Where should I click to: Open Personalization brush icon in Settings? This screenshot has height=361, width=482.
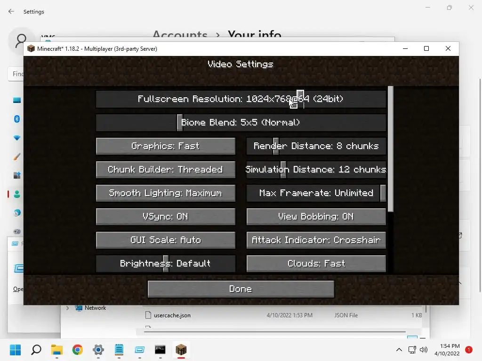coord(17,157)
